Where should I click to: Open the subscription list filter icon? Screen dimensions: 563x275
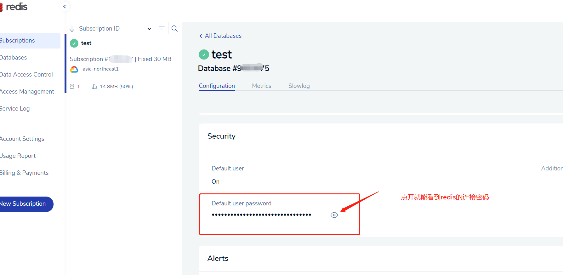162,28
